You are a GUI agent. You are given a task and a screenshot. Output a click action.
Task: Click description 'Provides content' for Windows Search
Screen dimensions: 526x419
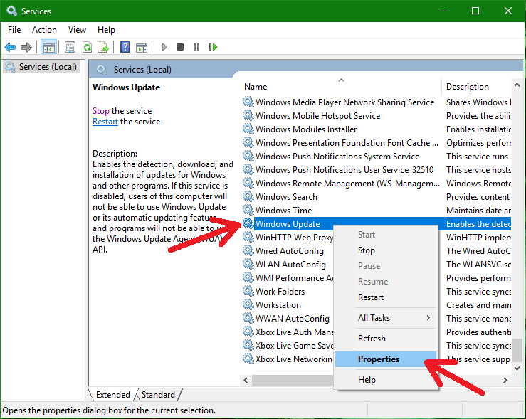pos(478,197)
